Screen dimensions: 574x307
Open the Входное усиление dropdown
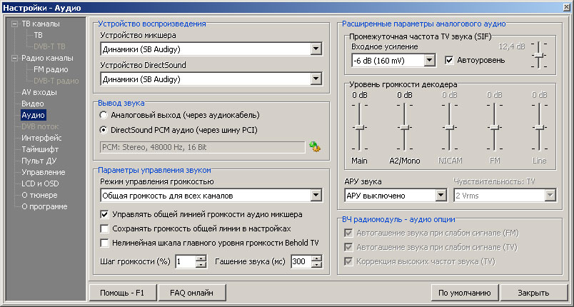(429, 61)
